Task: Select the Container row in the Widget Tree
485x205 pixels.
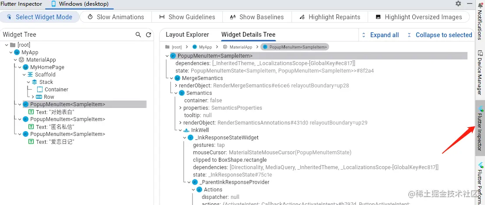Action: (56, 90)
